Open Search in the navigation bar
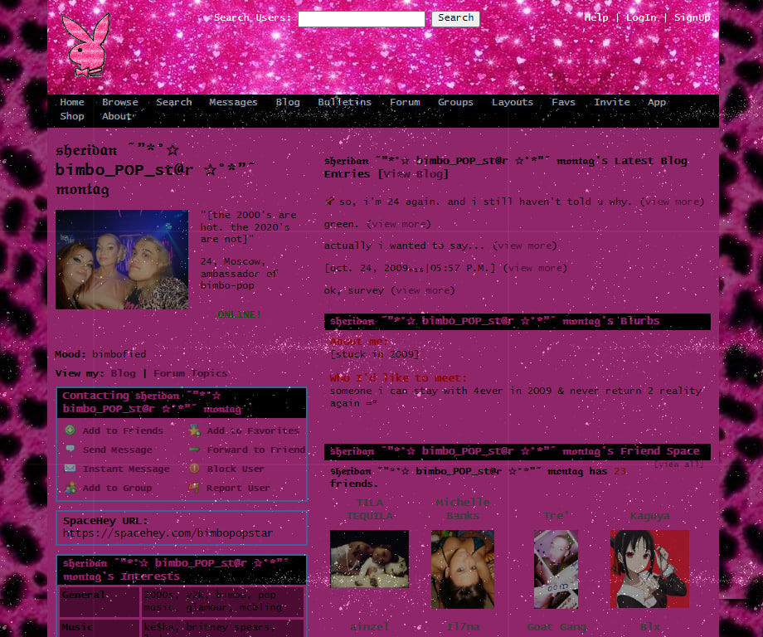Image resolution: width=763 pixels, height=637 pixels. coord(173,102)
